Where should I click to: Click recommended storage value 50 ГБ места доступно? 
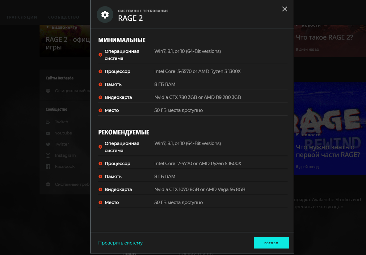click(x=179, y=202)
